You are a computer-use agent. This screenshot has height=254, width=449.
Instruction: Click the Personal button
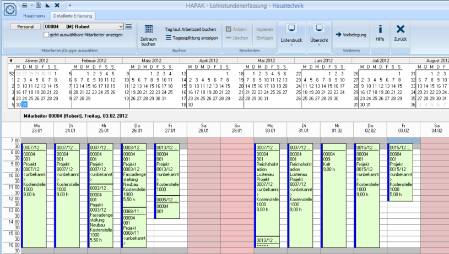click(x=25, y=26)
